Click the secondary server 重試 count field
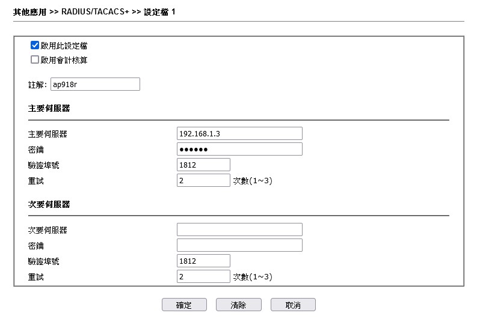The image size is (477, 322). (203, 276)
